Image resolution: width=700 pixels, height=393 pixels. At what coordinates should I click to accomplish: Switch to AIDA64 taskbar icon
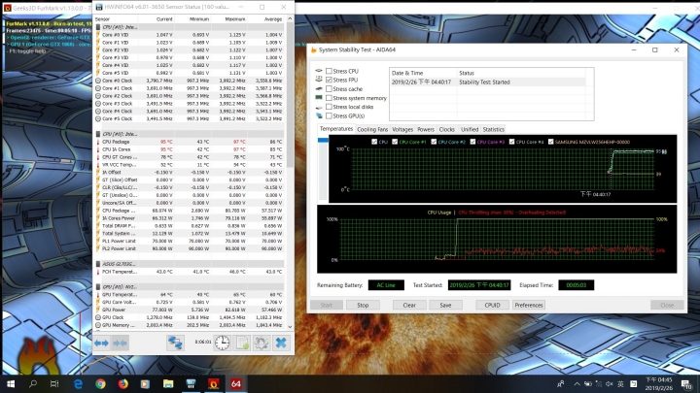click(x=236, y=383)
